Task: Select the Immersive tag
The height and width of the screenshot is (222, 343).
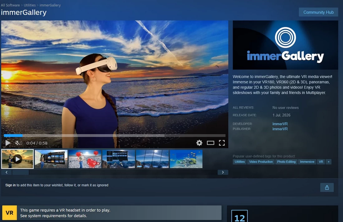Action: tap(307, 162)
